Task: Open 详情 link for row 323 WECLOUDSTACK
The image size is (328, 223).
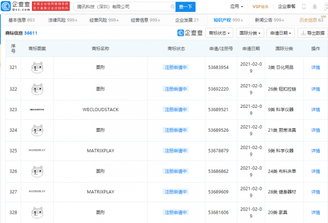Action: pyautogui.click(x=316, y=109)
